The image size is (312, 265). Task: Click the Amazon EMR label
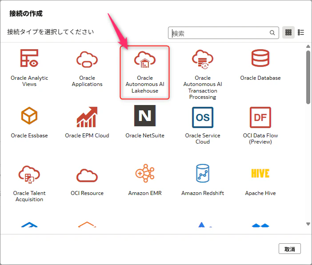(145, 193)
